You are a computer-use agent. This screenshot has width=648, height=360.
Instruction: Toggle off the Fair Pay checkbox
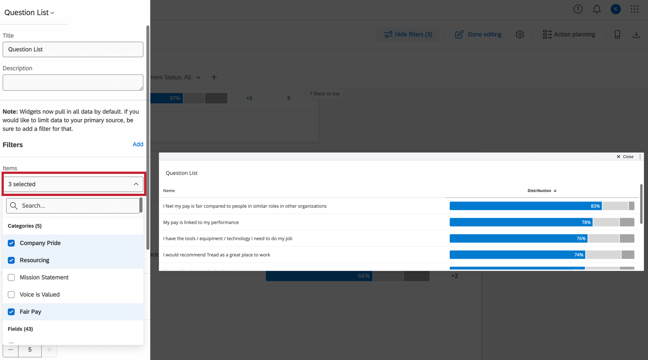pyautogui.click(x=11, y=312)
